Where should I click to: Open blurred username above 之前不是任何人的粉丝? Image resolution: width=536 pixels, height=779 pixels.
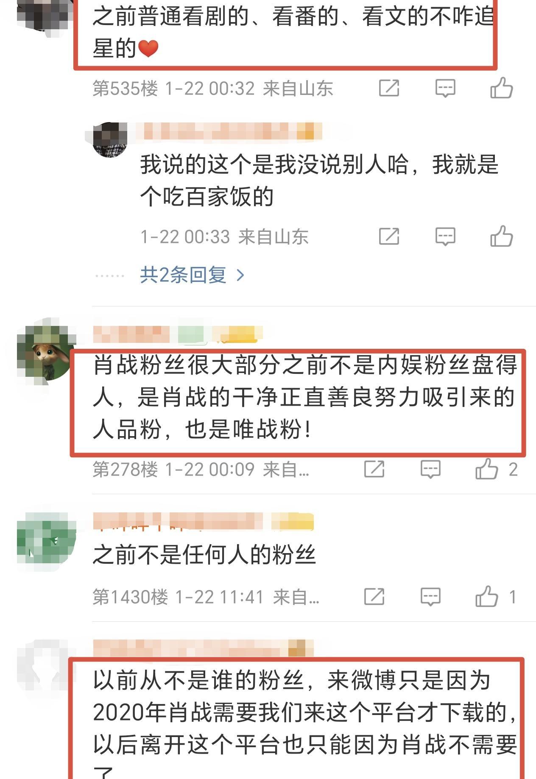203,522
